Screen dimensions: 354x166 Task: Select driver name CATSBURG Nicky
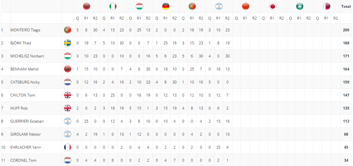[x=25, y=82]
